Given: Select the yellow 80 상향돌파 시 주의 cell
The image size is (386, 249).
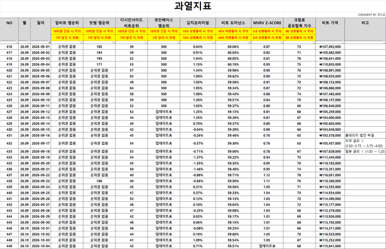Looking at the screenshot, I should (299, 31).
